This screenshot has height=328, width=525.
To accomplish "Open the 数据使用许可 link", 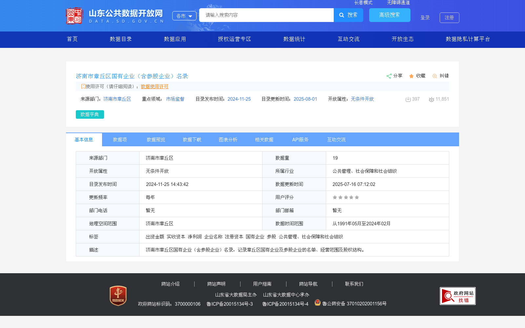I will (x=155, y=87).
